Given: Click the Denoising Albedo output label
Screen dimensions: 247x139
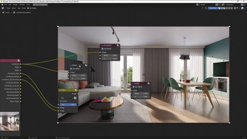Looking at the screenshot, I should (13, 92).
